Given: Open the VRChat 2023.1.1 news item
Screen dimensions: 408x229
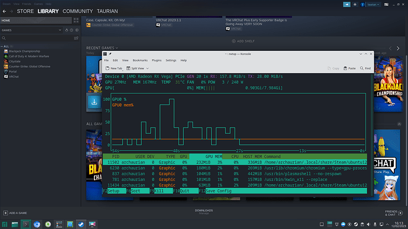Looking at the screenshot, I should [169, 20].
